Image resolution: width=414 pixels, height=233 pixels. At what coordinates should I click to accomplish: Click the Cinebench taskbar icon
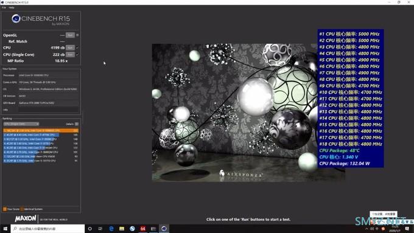(164, 229)
